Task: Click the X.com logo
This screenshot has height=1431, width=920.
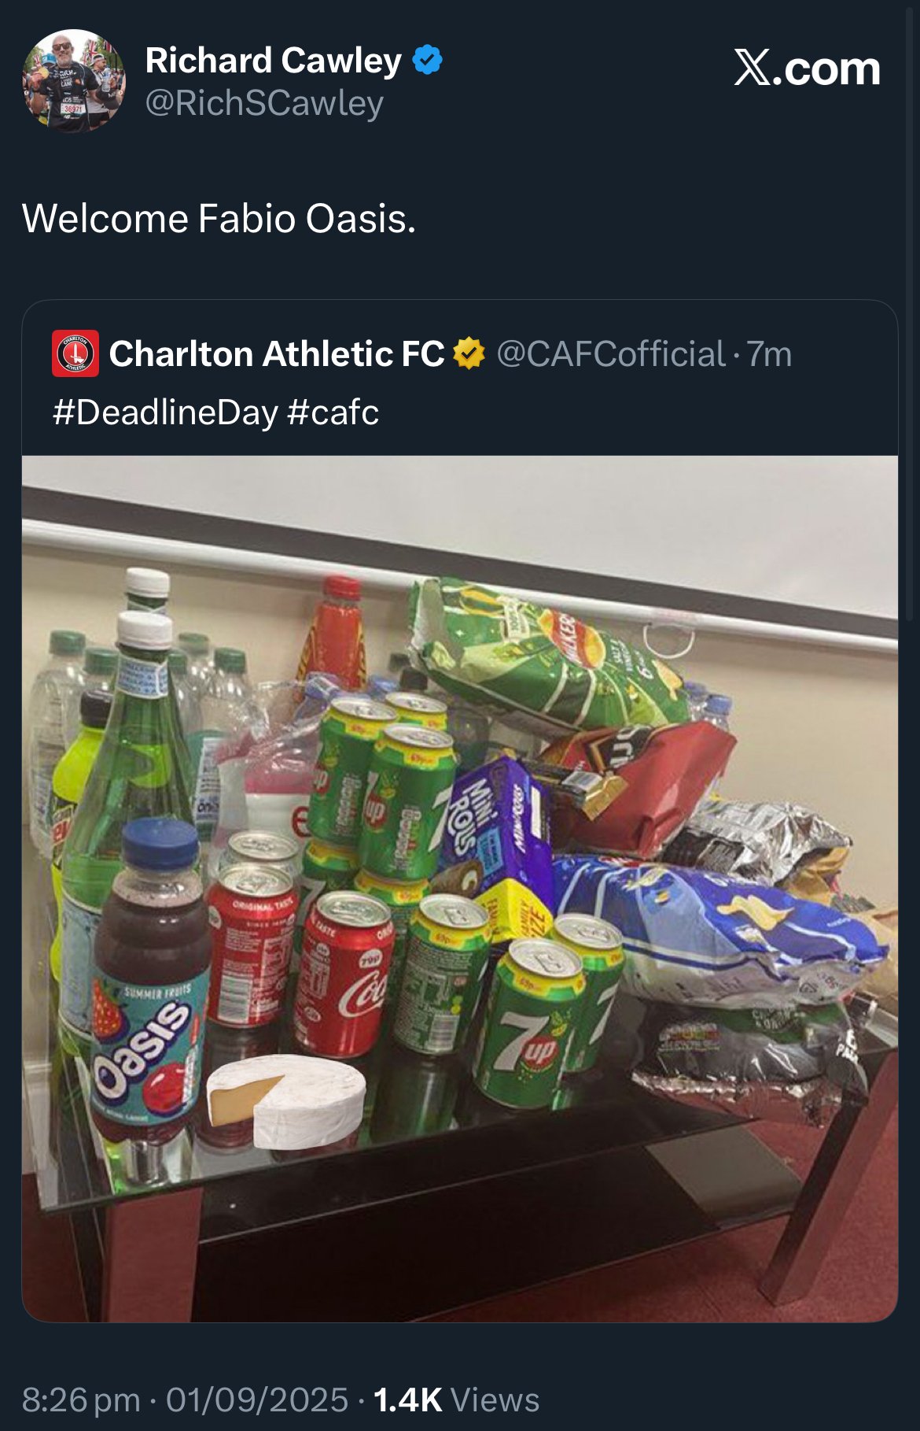Action: (x=807, y=68)
